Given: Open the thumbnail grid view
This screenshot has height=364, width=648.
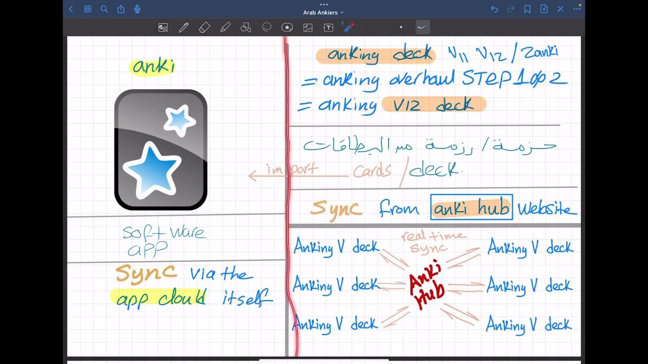Looking at the screenshot, I should point(88,9).
